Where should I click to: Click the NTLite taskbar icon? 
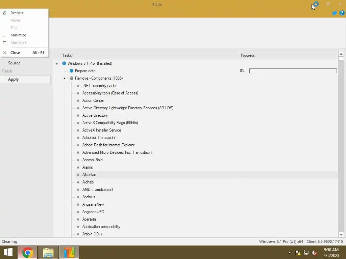[69, 252]
